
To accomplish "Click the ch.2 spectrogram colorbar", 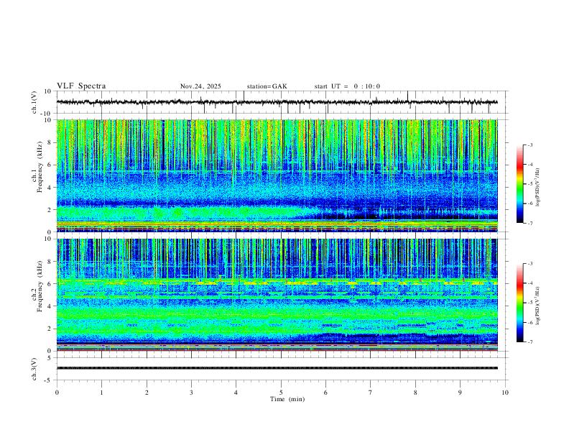I will pos(519,303).
